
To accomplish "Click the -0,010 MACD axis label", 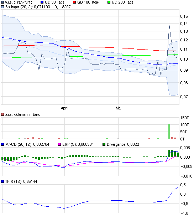I will 187,176.
